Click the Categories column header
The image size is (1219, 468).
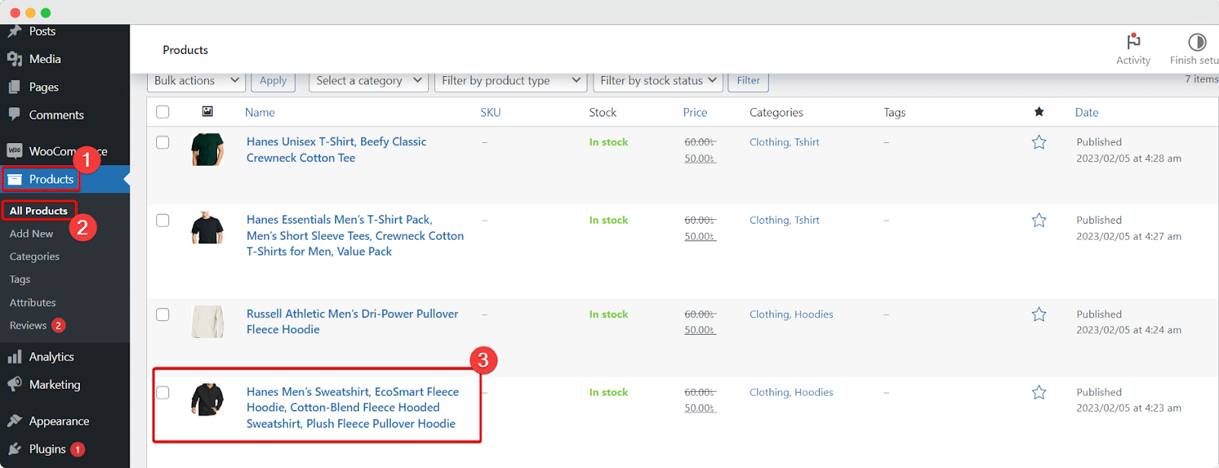click(x=776, y=112)
